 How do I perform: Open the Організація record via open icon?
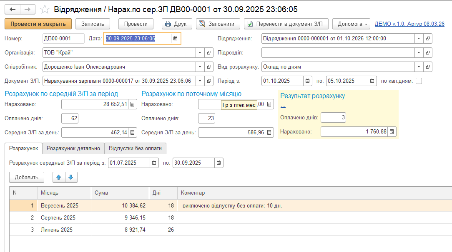209,53
